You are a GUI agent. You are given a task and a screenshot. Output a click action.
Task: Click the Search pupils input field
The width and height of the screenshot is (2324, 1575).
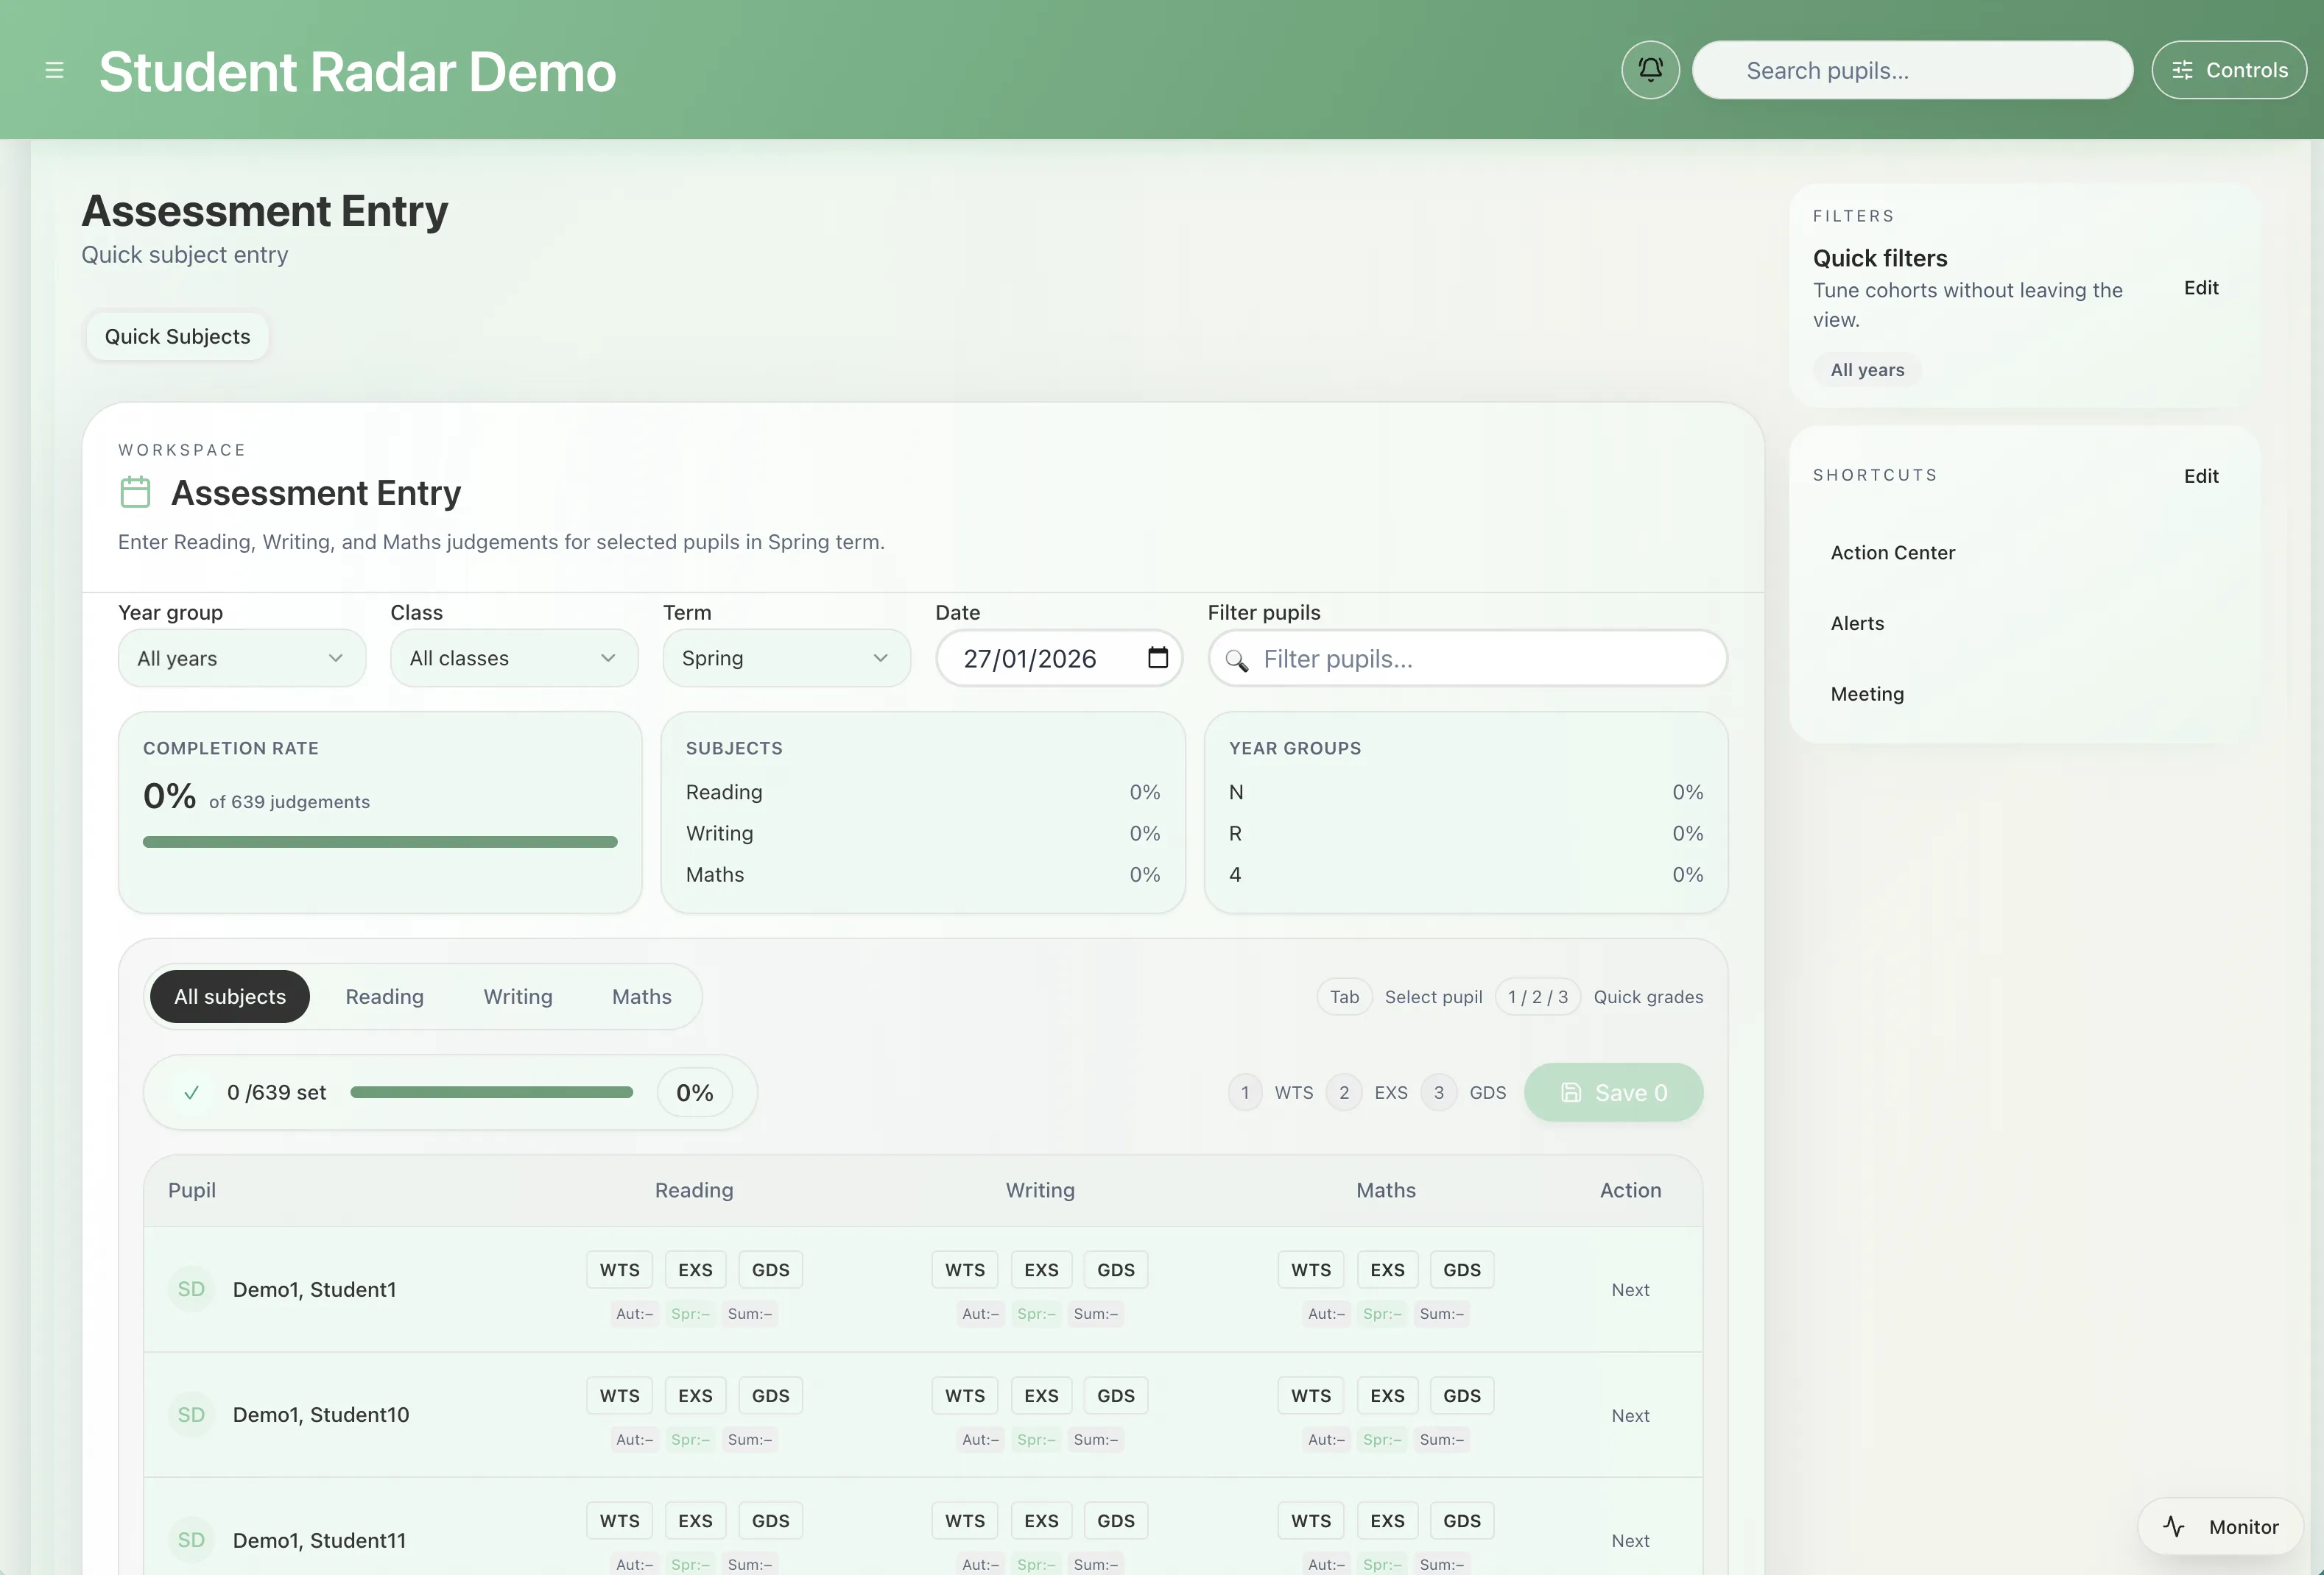pos(1911,69)
